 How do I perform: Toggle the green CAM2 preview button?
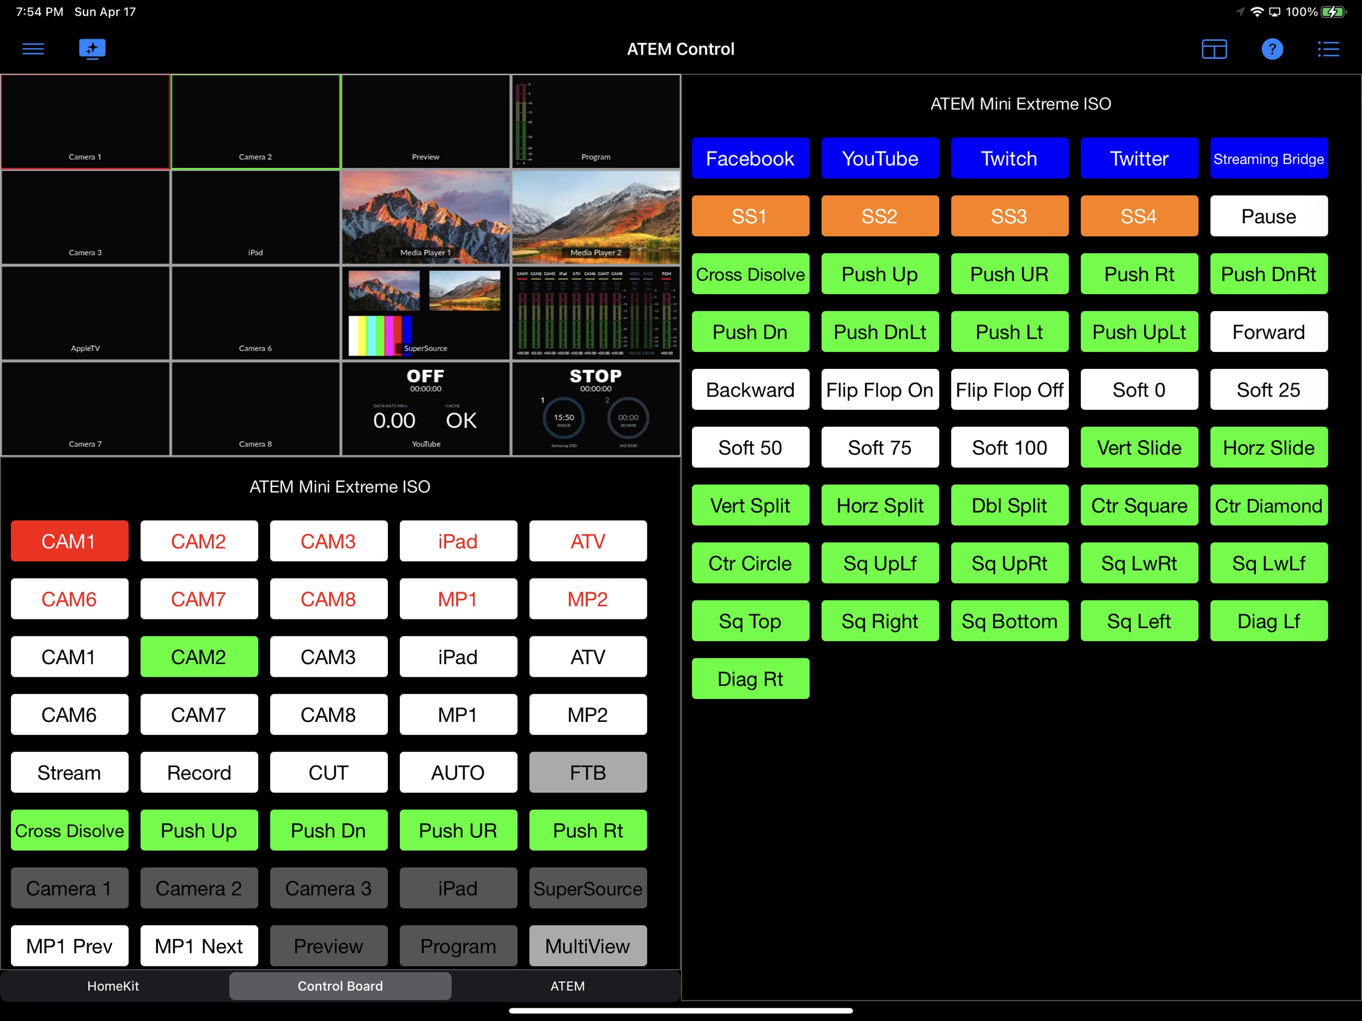199,657
